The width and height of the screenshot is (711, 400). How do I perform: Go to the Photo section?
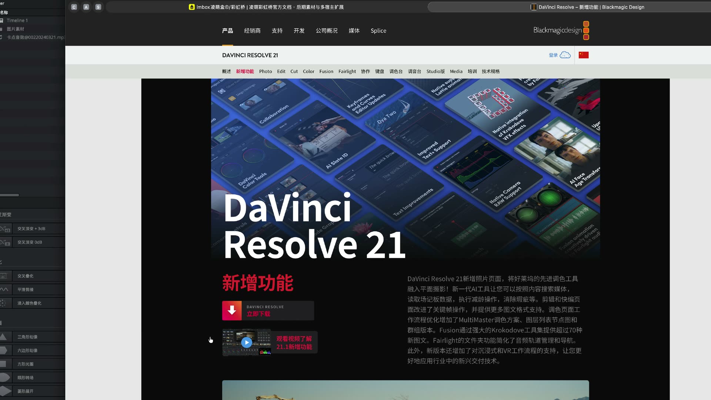(266, 71)
